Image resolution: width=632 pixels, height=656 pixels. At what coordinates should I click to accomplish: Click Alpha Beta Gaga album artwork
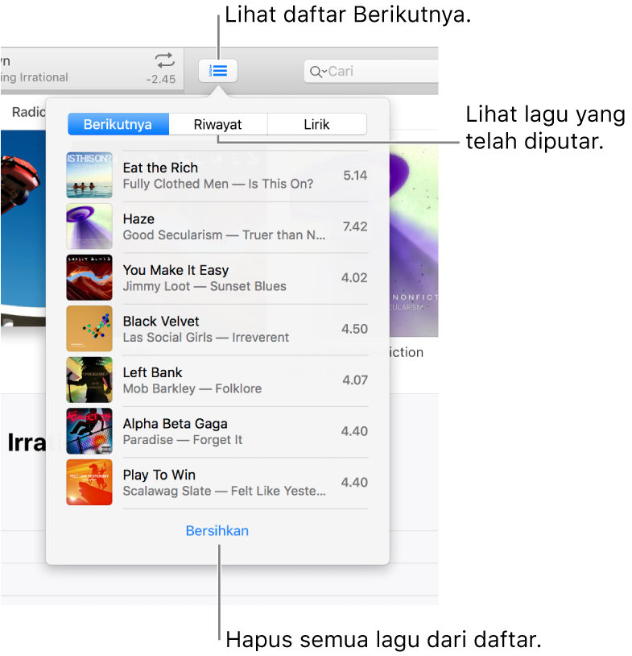pyautogui.click(x=89, y=431)
